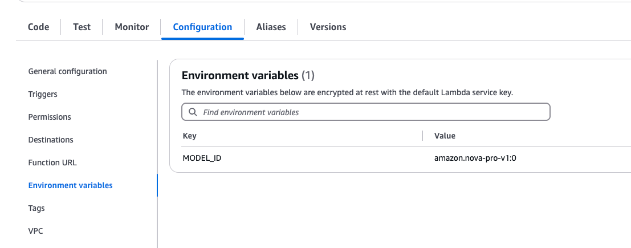This screenshot has width=631, height=248.
Task: Click the Key column header
Action: tap(190, 136)
